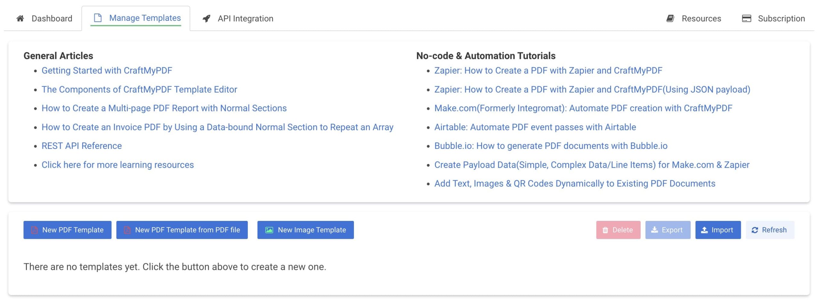The image size is (820, 308).
Task: Open Add Text, Images & QR Codes tutorial
Action: pyautogui.click(x=575, y=183)
